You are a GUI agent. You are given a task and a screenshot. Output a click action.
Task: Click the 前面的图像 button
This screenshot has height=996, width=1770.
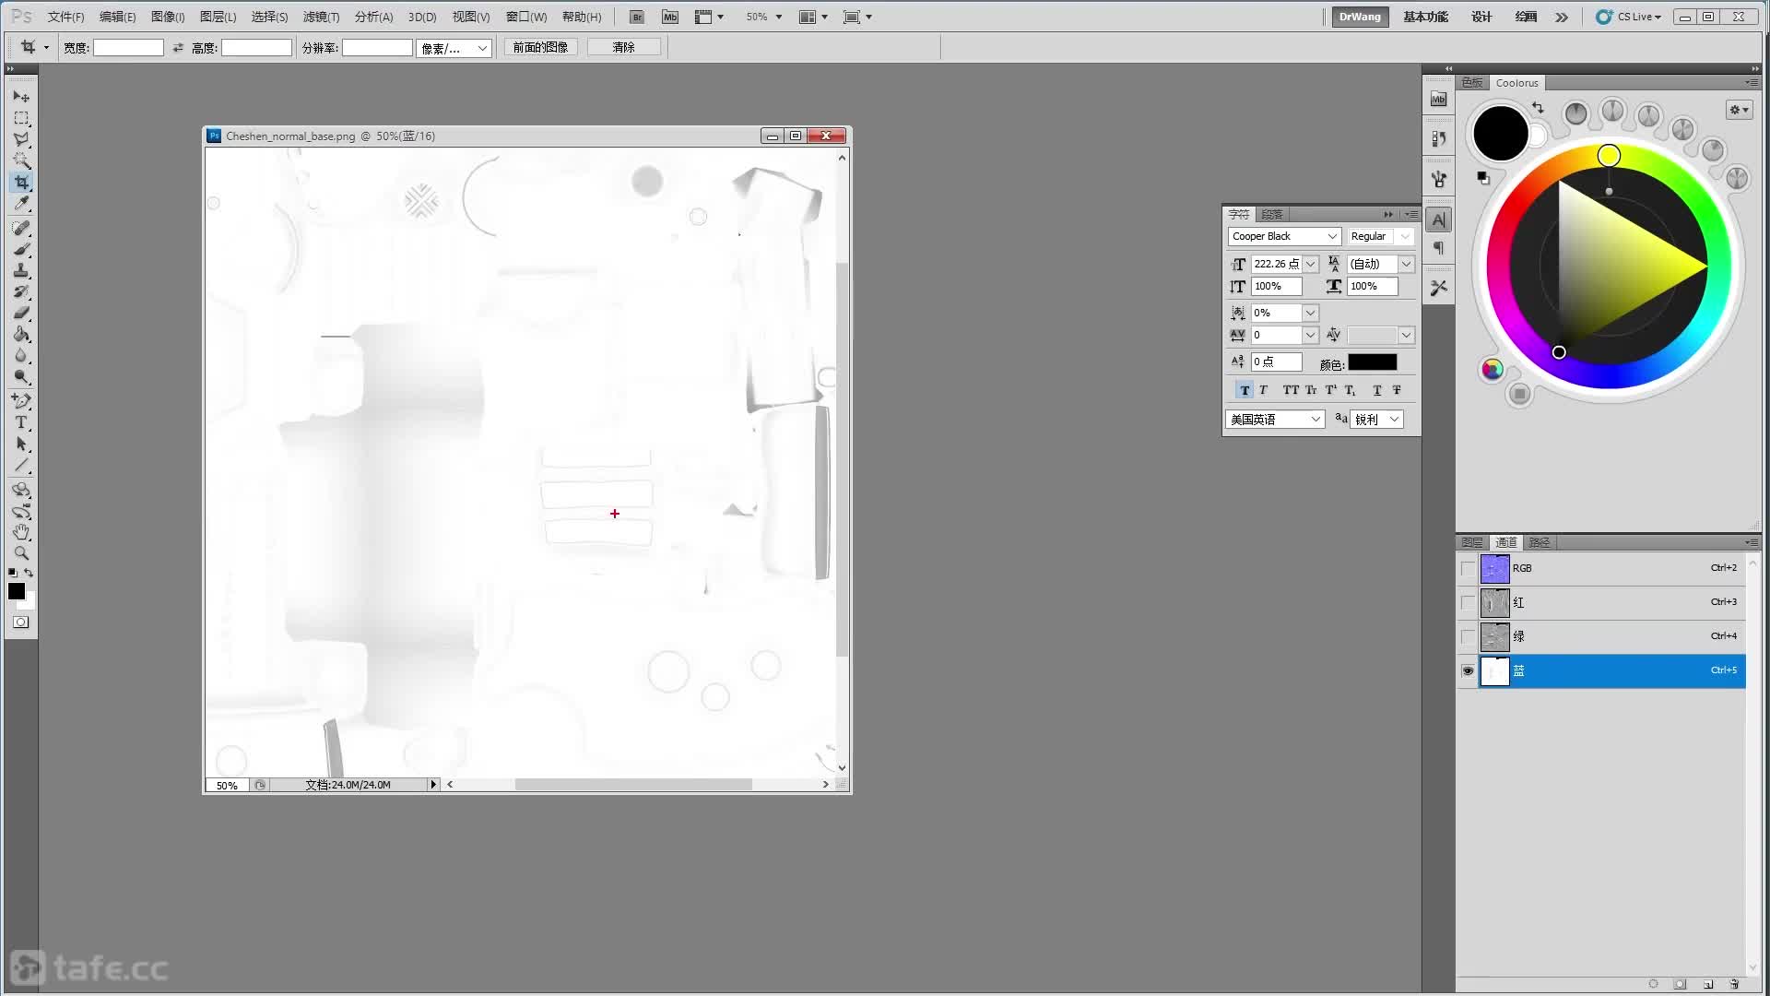(x=540, y=47)
